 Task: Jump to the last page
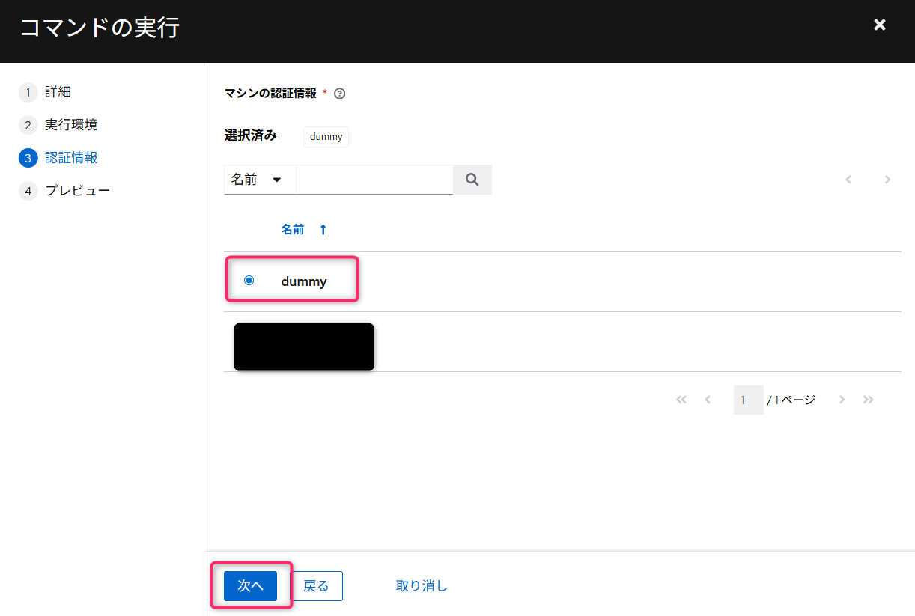869,400
